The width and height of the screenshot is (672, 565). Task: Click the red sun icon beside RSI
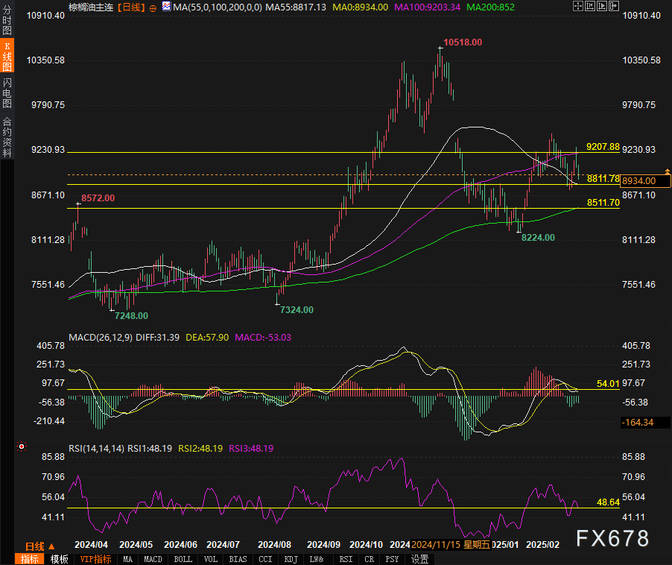click(21, 447)
